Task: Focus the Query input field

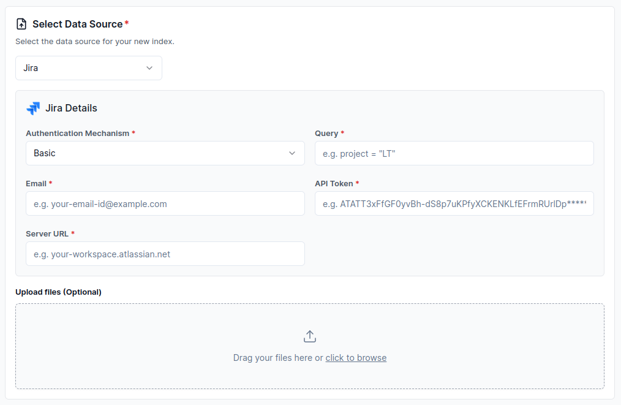Action: (453, 153)
